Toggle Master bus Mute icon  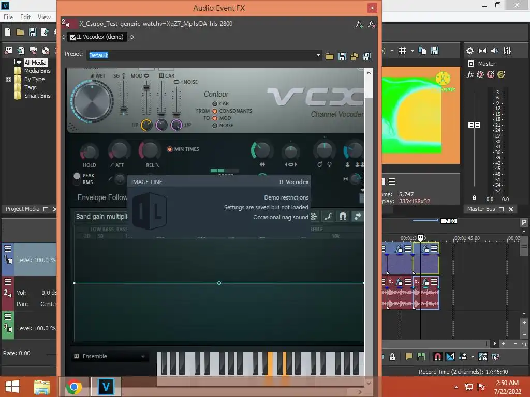(491, 74)
